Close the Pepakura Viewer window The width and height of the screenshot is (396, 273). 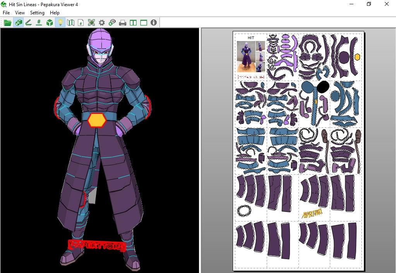(387, 4)
